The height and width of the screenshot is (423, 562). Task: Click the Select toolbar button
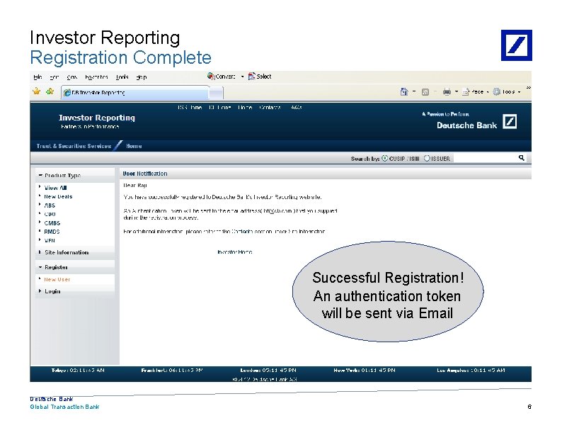click(x=260, y=76)
